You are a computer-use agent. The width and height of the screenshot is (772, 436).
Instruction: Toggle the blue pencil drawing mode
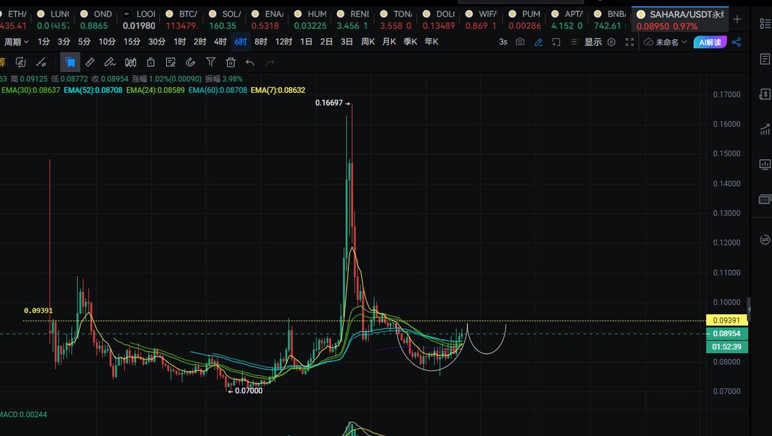539,43
